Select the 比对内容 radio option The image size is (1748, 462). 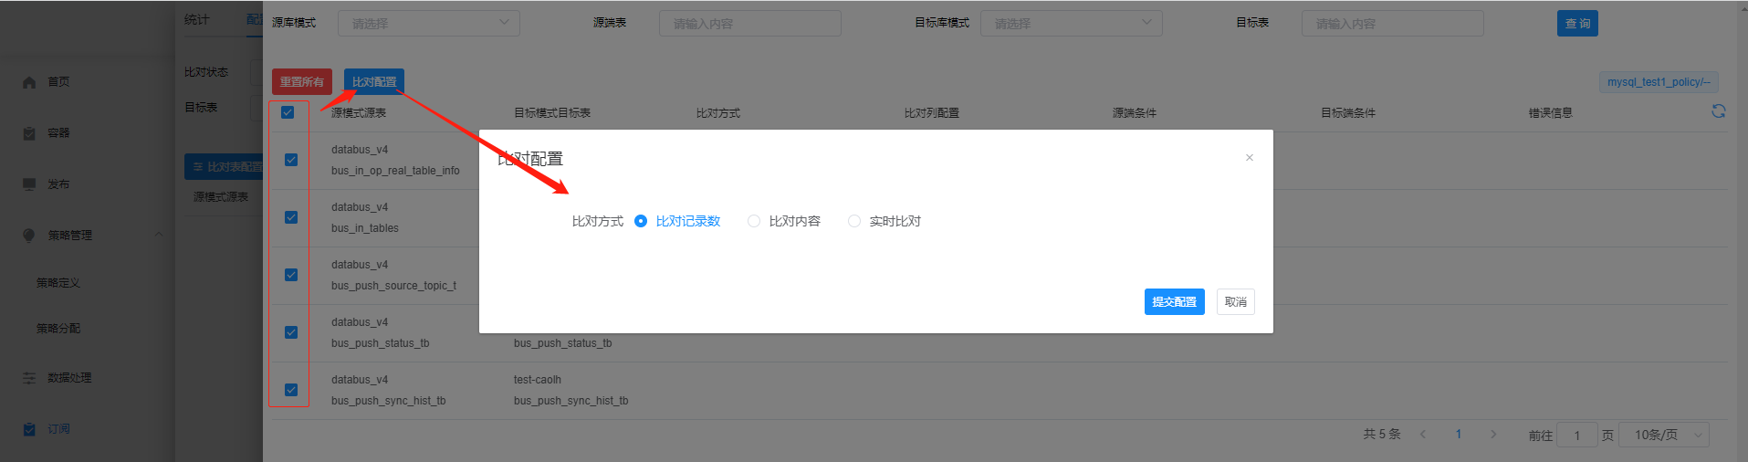(x=753, y=221)
